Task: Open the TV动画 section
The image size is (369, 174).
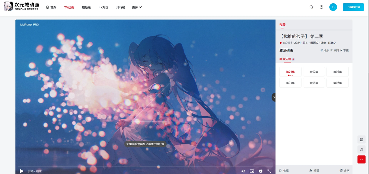Action: (x=69, y=7)
